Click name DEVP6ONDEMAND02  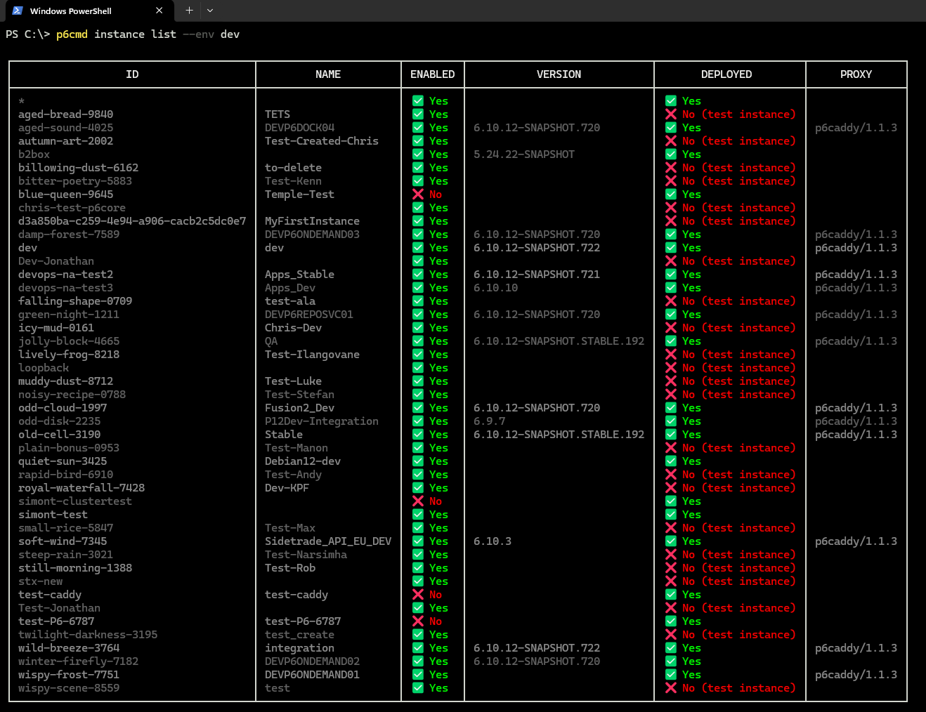[312, 661]
